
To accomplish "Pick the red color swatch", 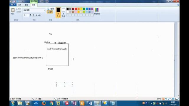I will pos(76,9).
